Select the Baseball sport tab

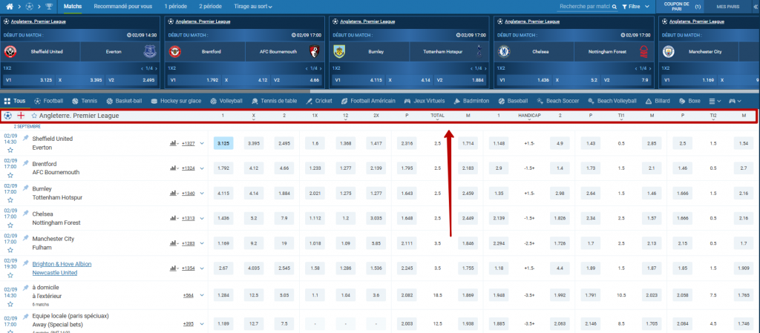coord(513,101)
